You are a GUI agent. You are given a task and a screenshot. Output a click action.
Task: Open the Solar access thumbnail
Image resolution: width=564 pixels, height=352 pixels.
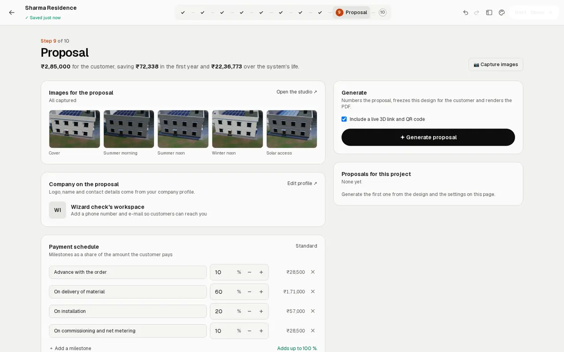292,129
